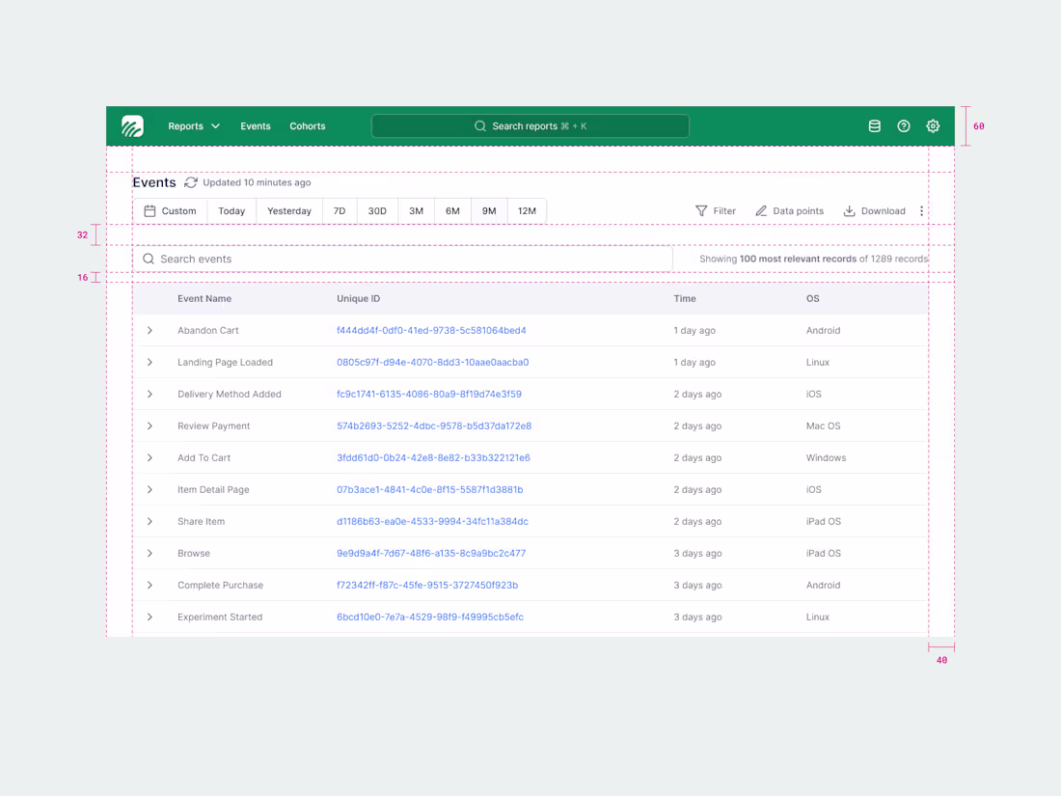This screenshot has width=1061, height=796.
Task: Open the calendar icon beside Custom
Action: [150, 210]
